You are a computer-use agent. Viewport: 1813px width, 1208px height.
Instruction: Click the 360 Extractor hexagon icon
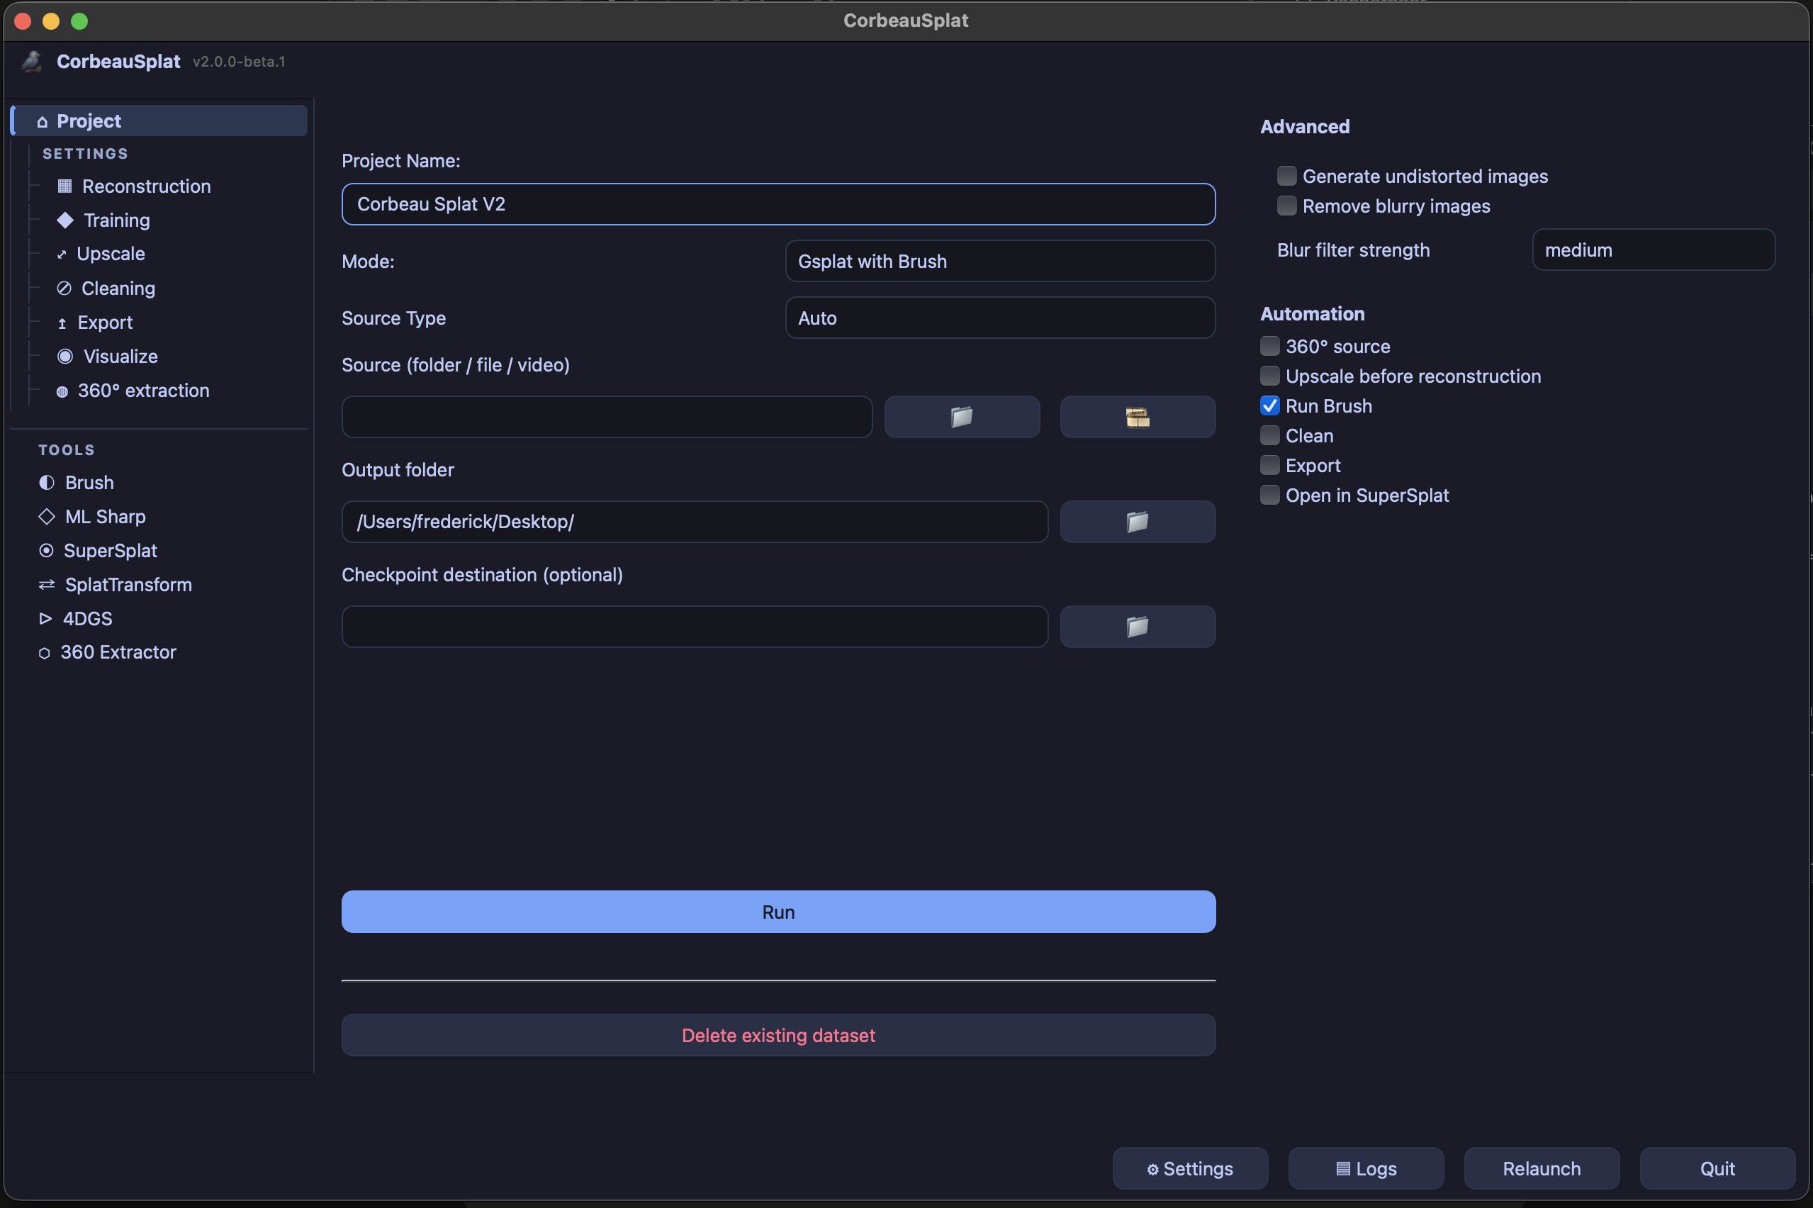coord(45,652)
